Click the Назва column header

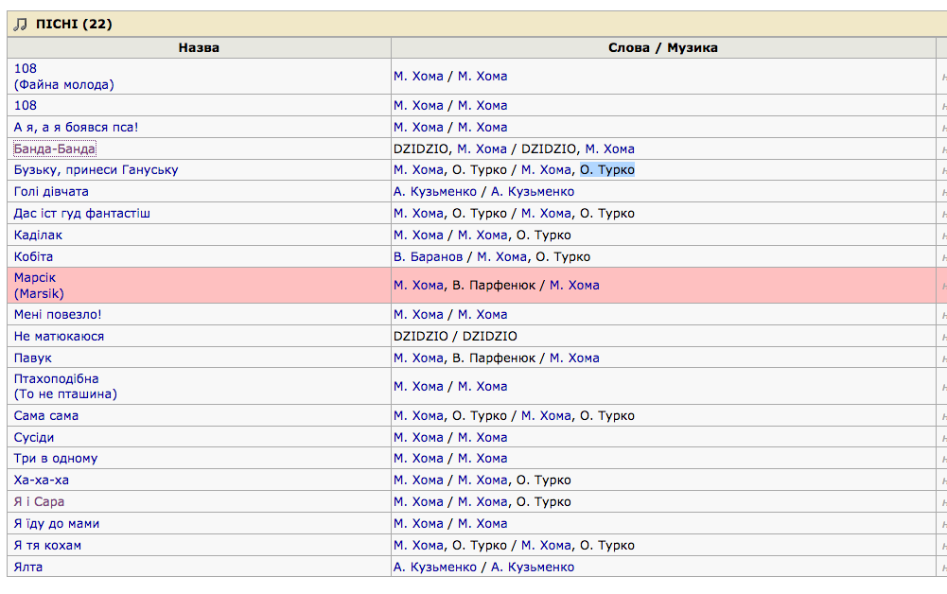tap(199, 47)
